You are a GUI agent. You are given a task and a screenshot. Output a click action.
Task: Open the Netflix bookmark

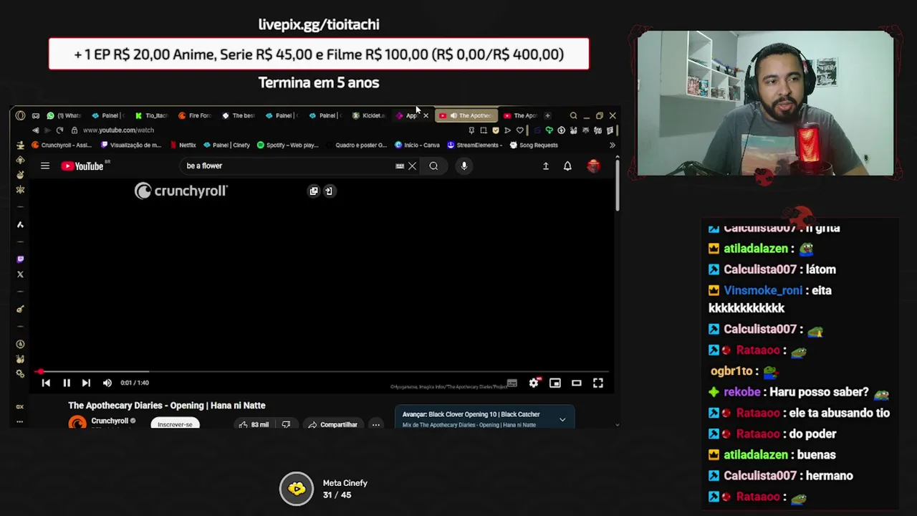pyautogui.click(x=183, y=145)
